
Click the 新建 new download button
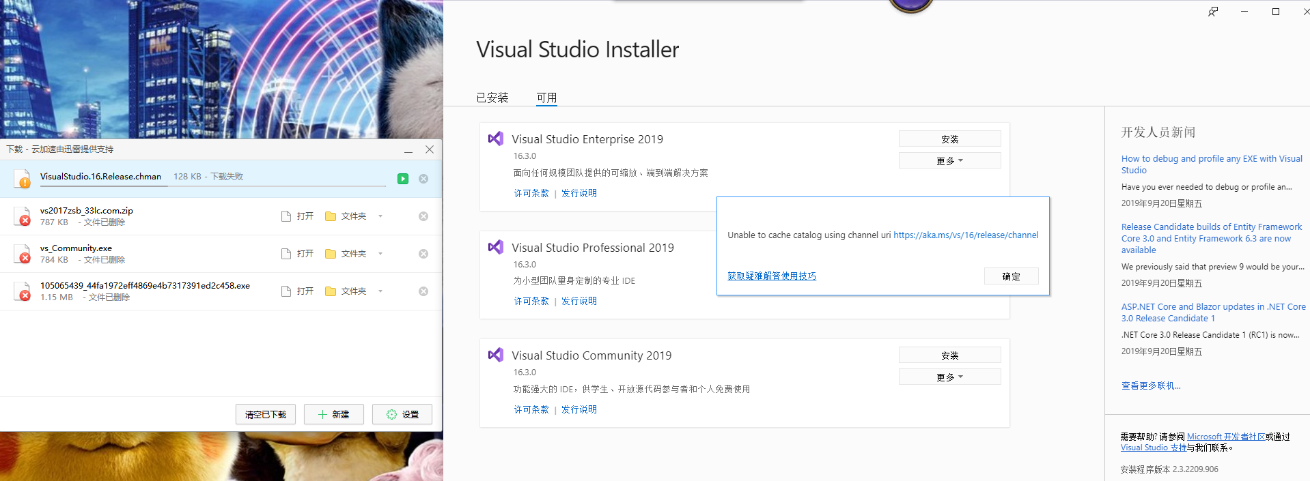click(334, 414)
